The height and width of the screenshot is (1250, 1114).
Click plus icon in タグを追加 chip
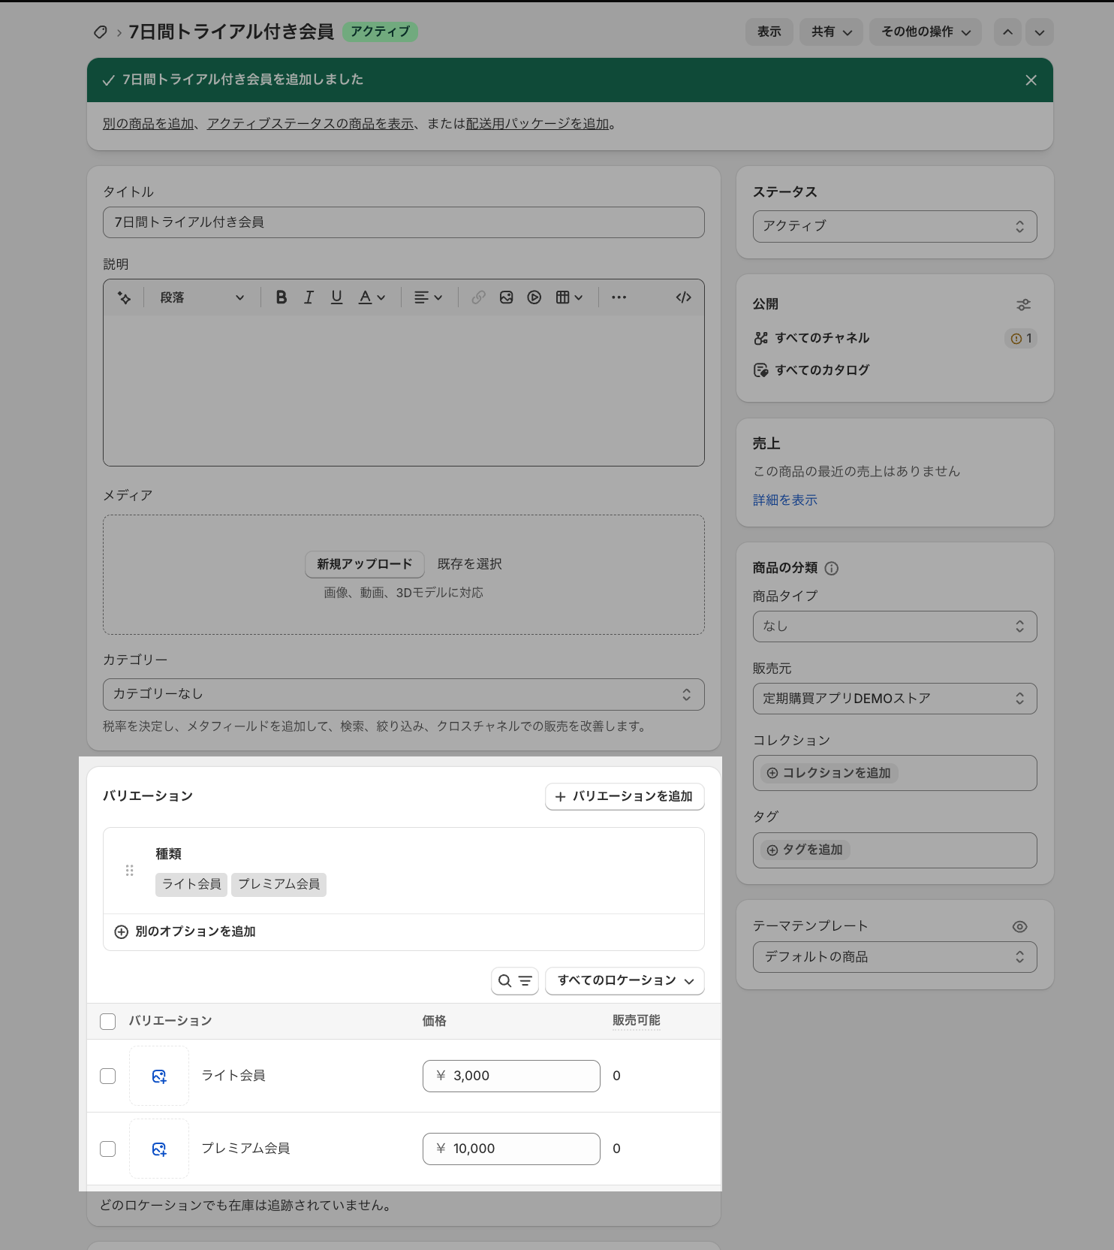pos(772,850)
